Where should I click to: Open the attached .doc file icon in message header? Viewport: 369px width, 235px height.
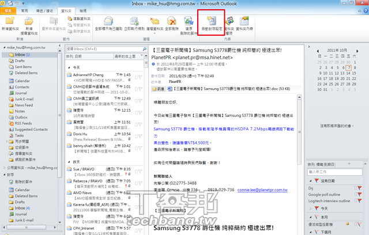170,89
